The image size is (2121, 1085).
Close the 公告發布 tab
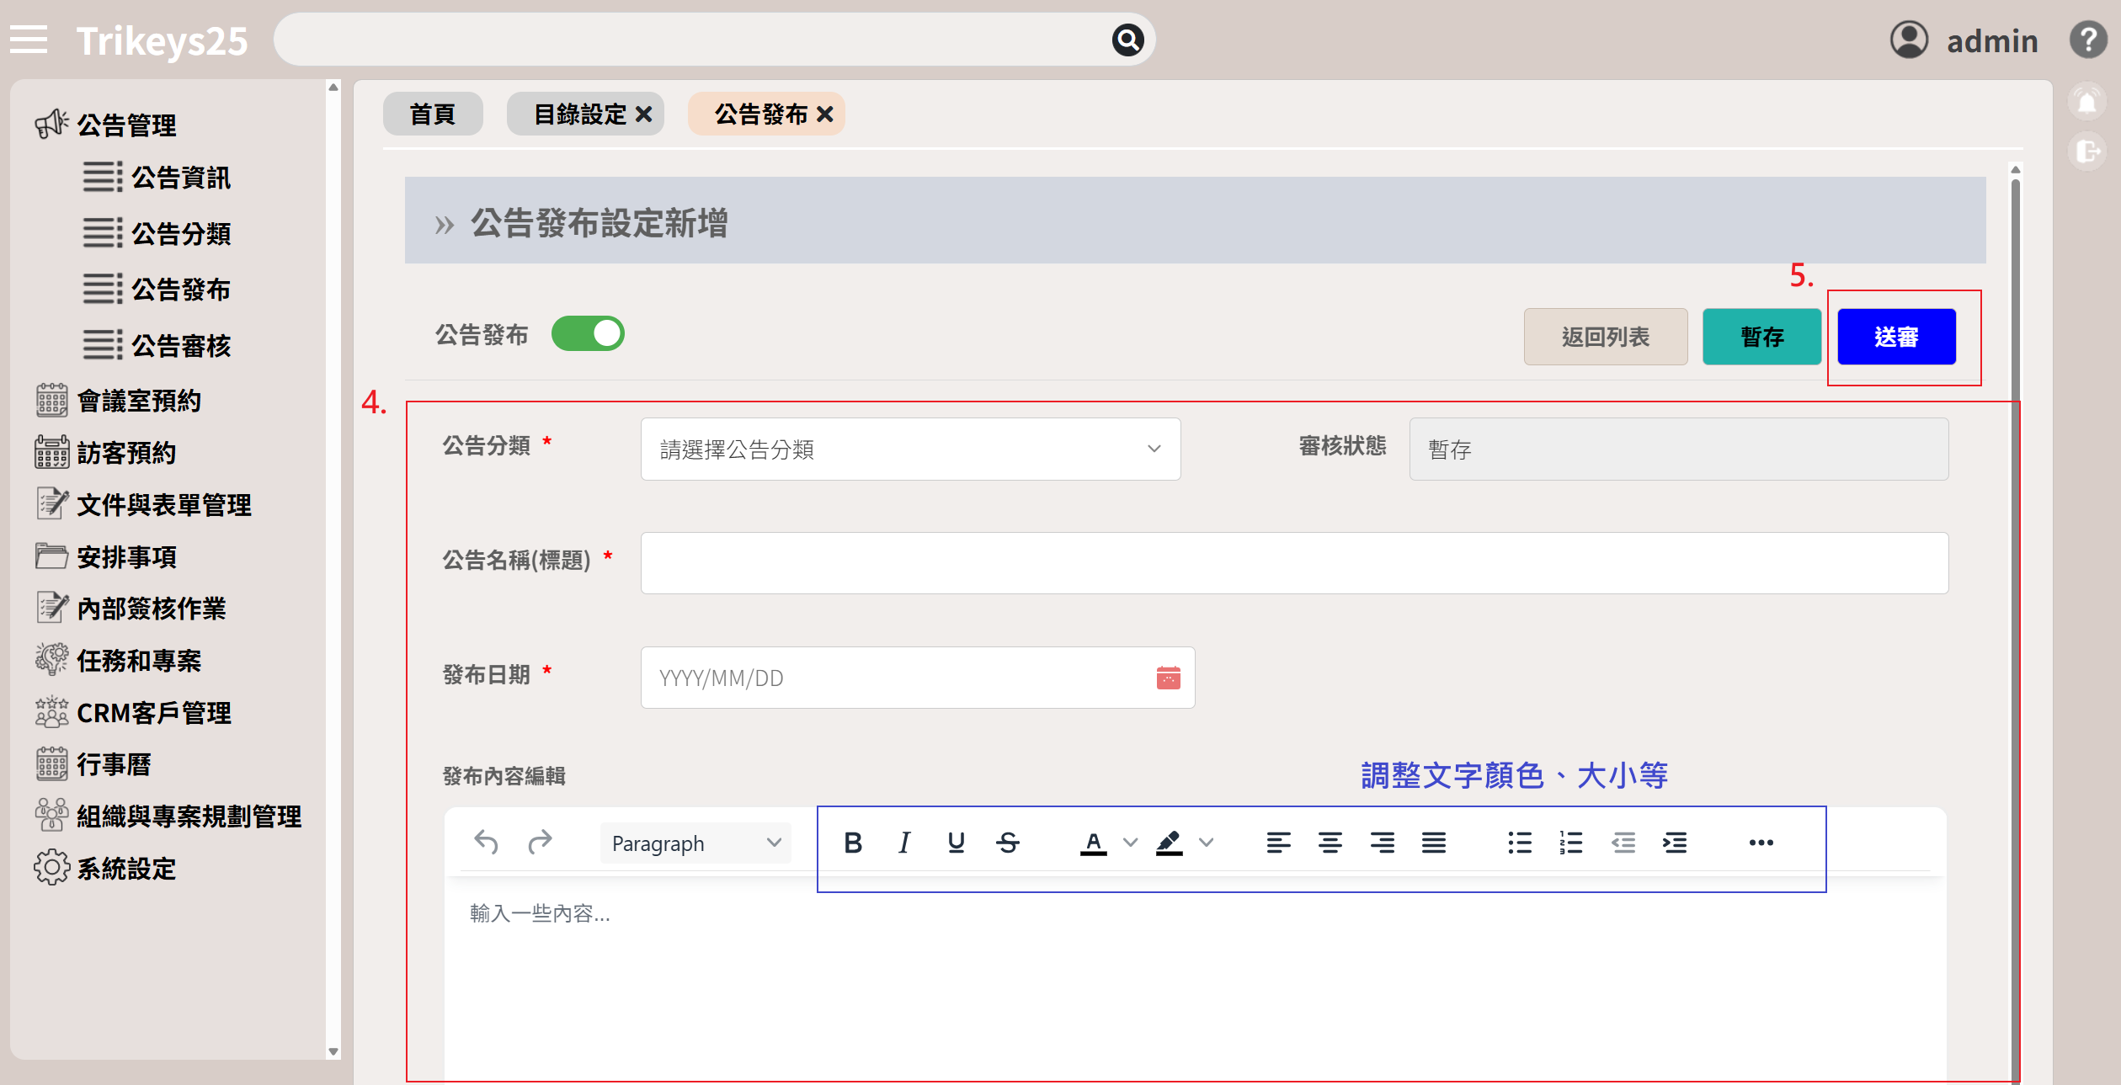(x=825, y=114)
